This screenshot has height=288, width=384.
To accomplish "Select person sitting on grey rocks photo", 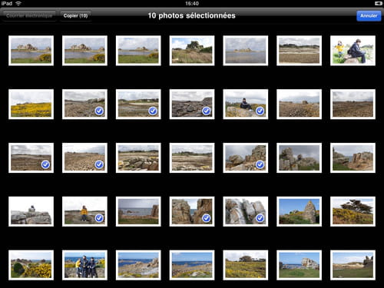I will (x=31, y=211).
